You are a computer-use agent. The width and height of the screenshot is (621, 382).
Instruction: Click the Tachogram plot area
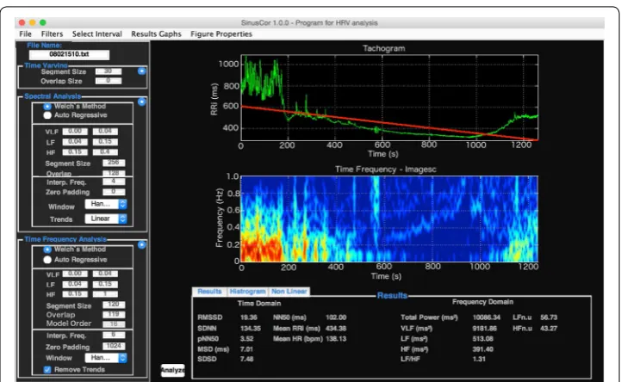[389, 98]
